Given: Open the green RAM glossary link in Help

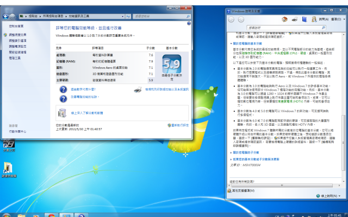Looking at the screenshot, I should [x=257, y=53].
